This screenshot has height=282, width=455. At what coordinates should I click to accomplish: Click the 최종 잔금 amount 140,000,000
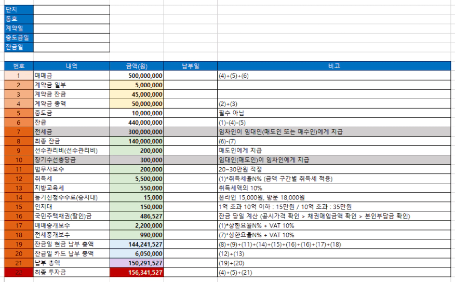(137, 141)
